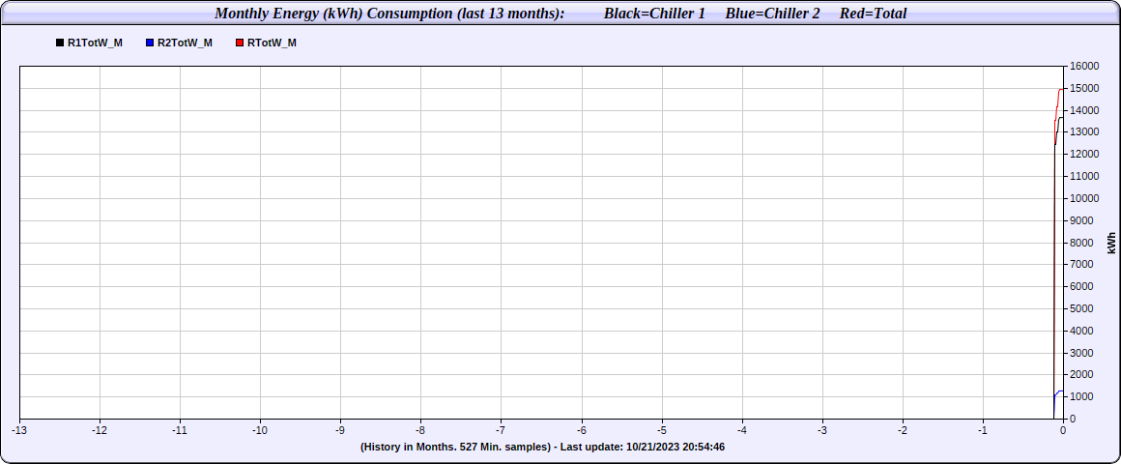1121x464 pixels.
Task: Toggle the RTotW_M legend entry
Action: (266, 43)
